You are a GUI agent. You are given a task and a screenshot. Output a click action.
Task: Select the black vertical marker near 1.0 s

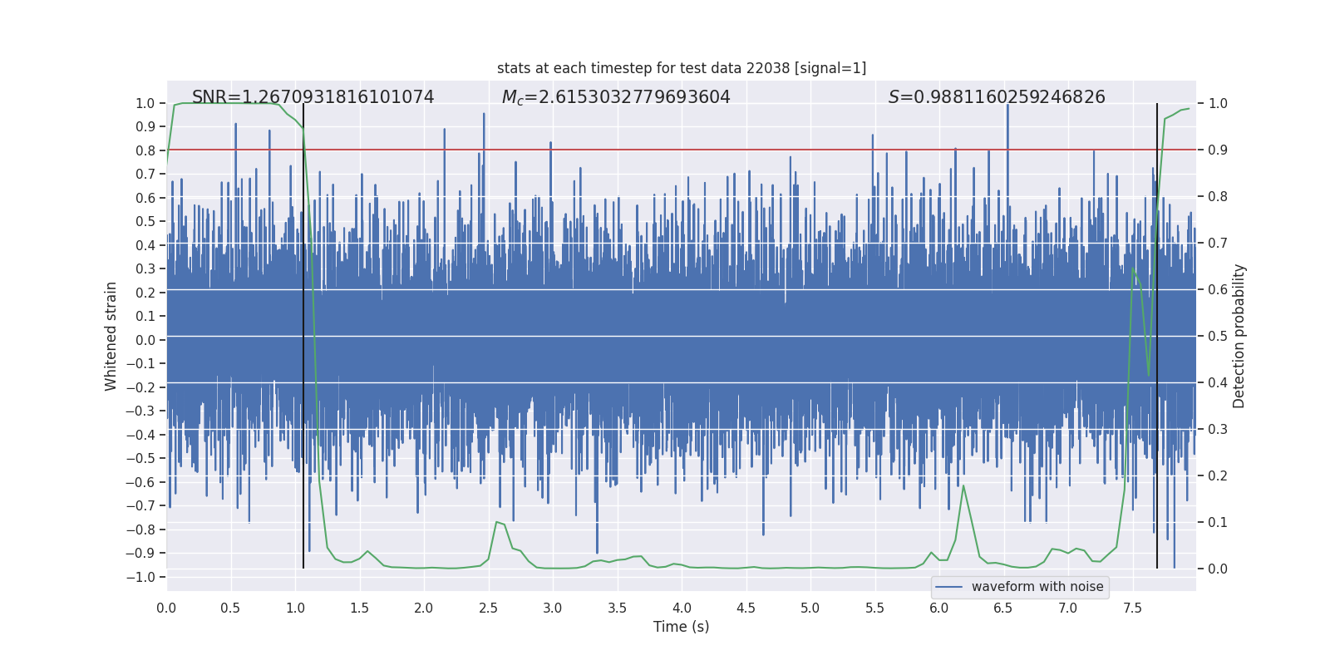pyautogui.click(x=303, y=336)
